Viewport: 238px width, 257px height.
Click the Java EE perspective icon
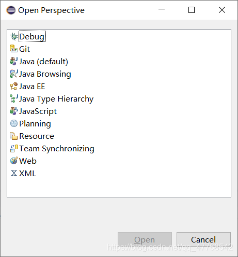point(13,87)
